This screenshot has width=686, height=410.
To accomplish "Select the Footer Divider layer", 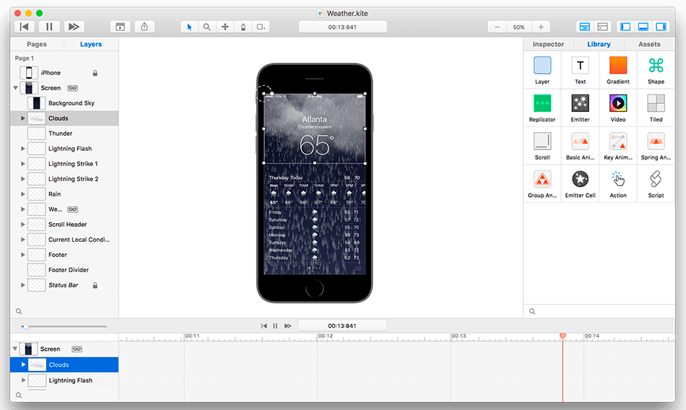I will point(64,270).
